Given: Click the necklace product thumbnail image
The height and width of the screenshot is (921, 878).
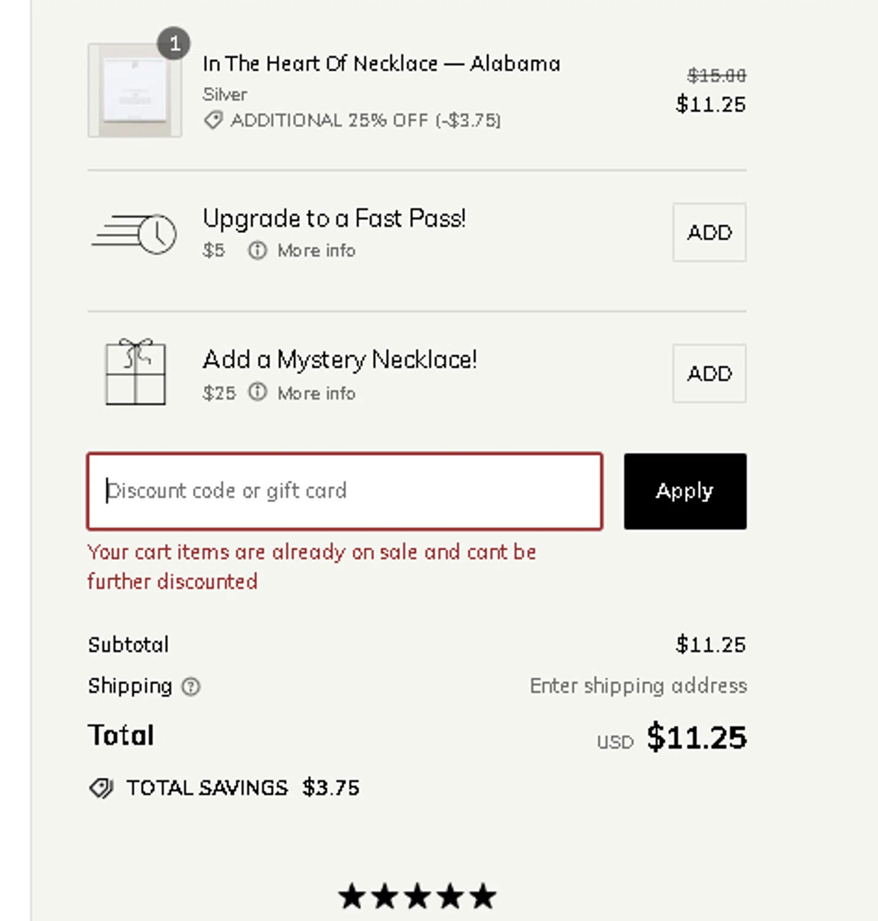Looking at the screenshot, I should (x=134, y=91).
